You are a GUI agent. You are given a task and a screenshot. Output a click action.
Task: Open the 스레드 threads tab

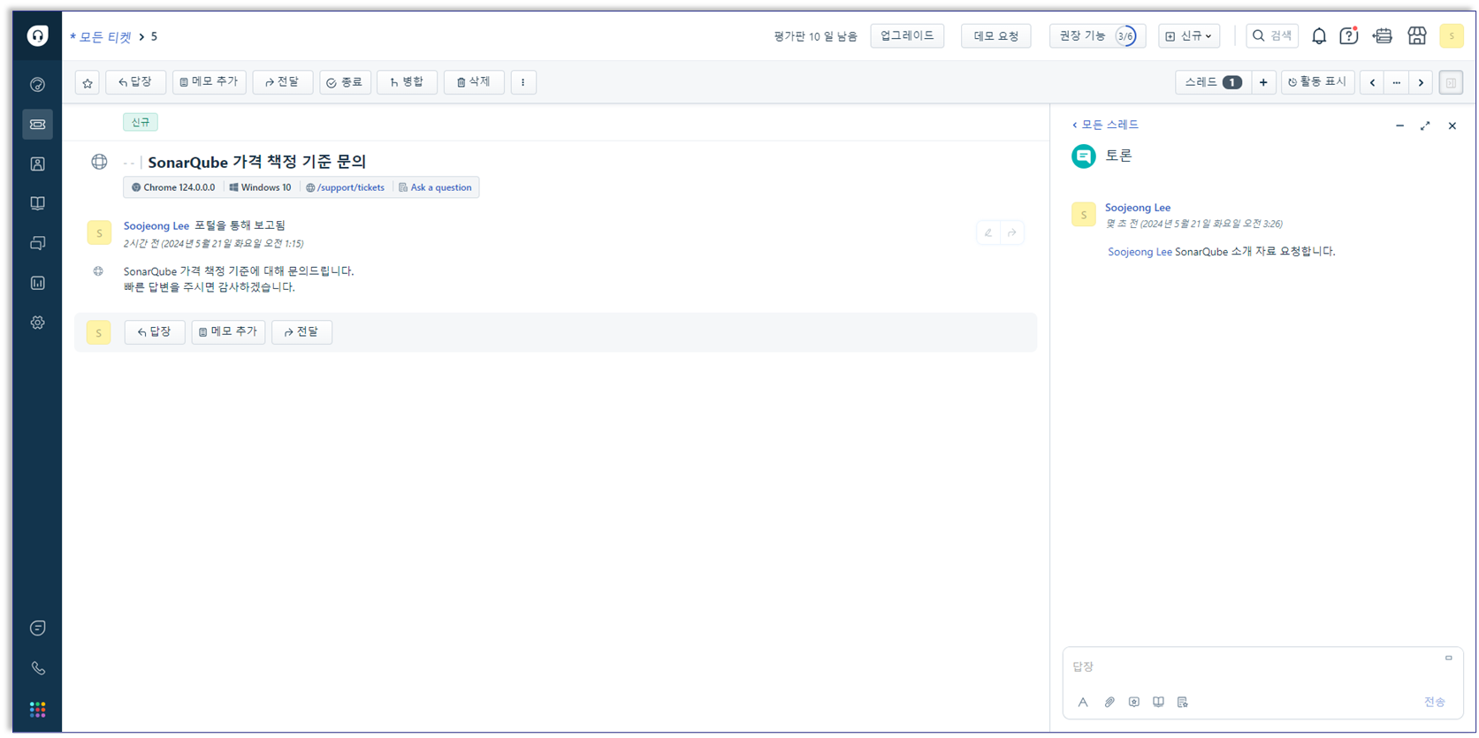1212,82
